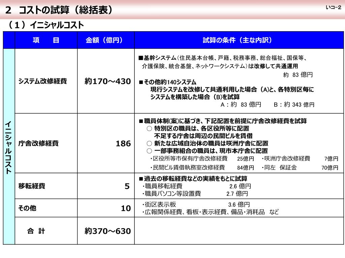Click '咲洲庁舎改修経費' item
This screenshot has height=258, width=345.
[x=286, y=159]
